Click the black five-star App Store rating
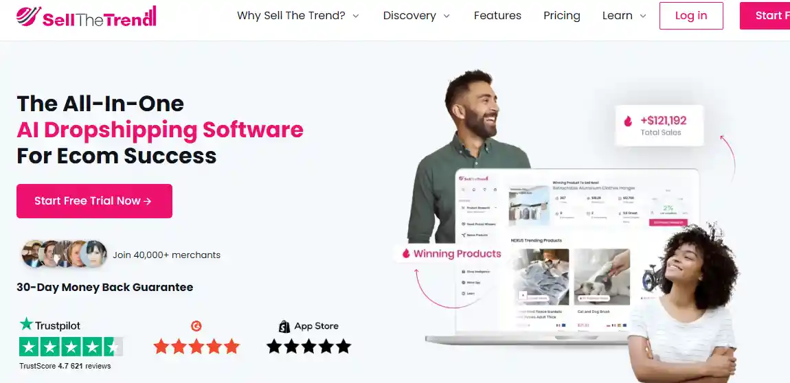This screenshot has width=790, height=383. (309, 346)
